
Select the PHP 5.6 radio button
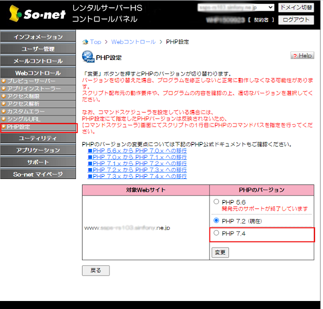click(216, 201)
